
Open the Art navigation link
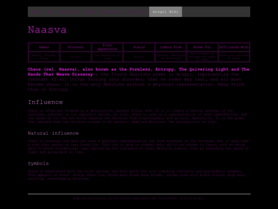(51, 12)
